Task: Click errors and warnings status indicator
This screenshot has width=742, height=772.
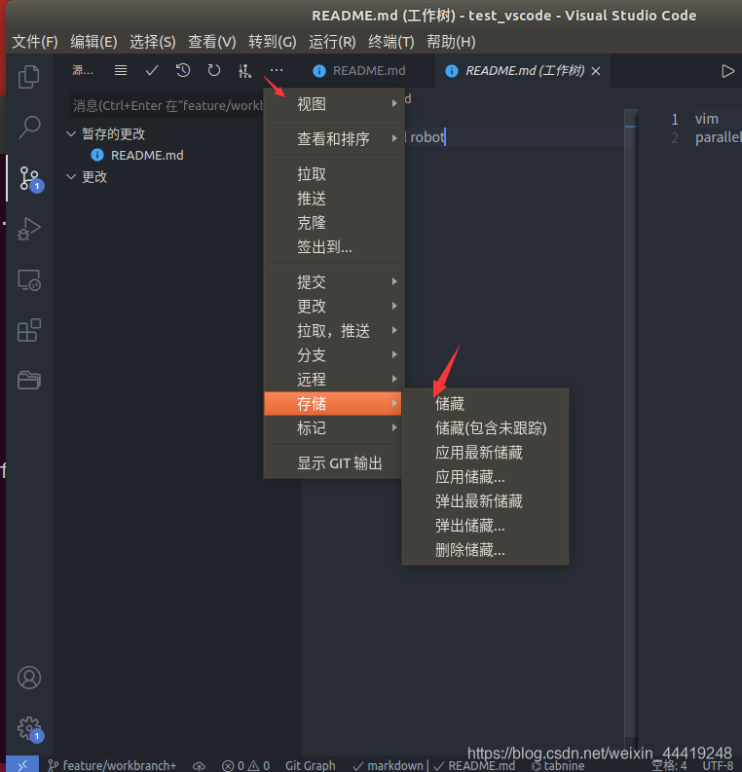Action: [x=245, y=765]
